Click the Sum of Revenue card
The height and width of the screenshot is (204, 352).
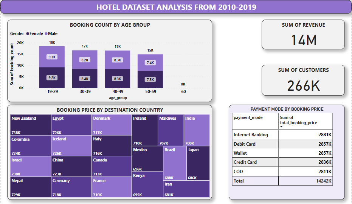303,35
